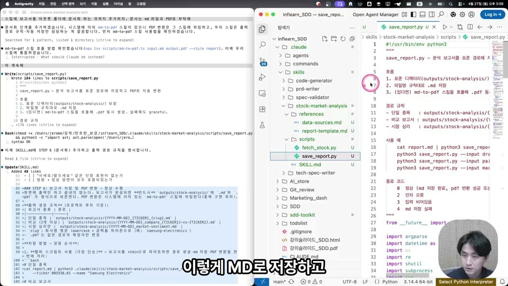Image resolution: width=508 pixels, height=286 pixels.
Task: Change LF end of line sequence
Action: tap(365, 282)
